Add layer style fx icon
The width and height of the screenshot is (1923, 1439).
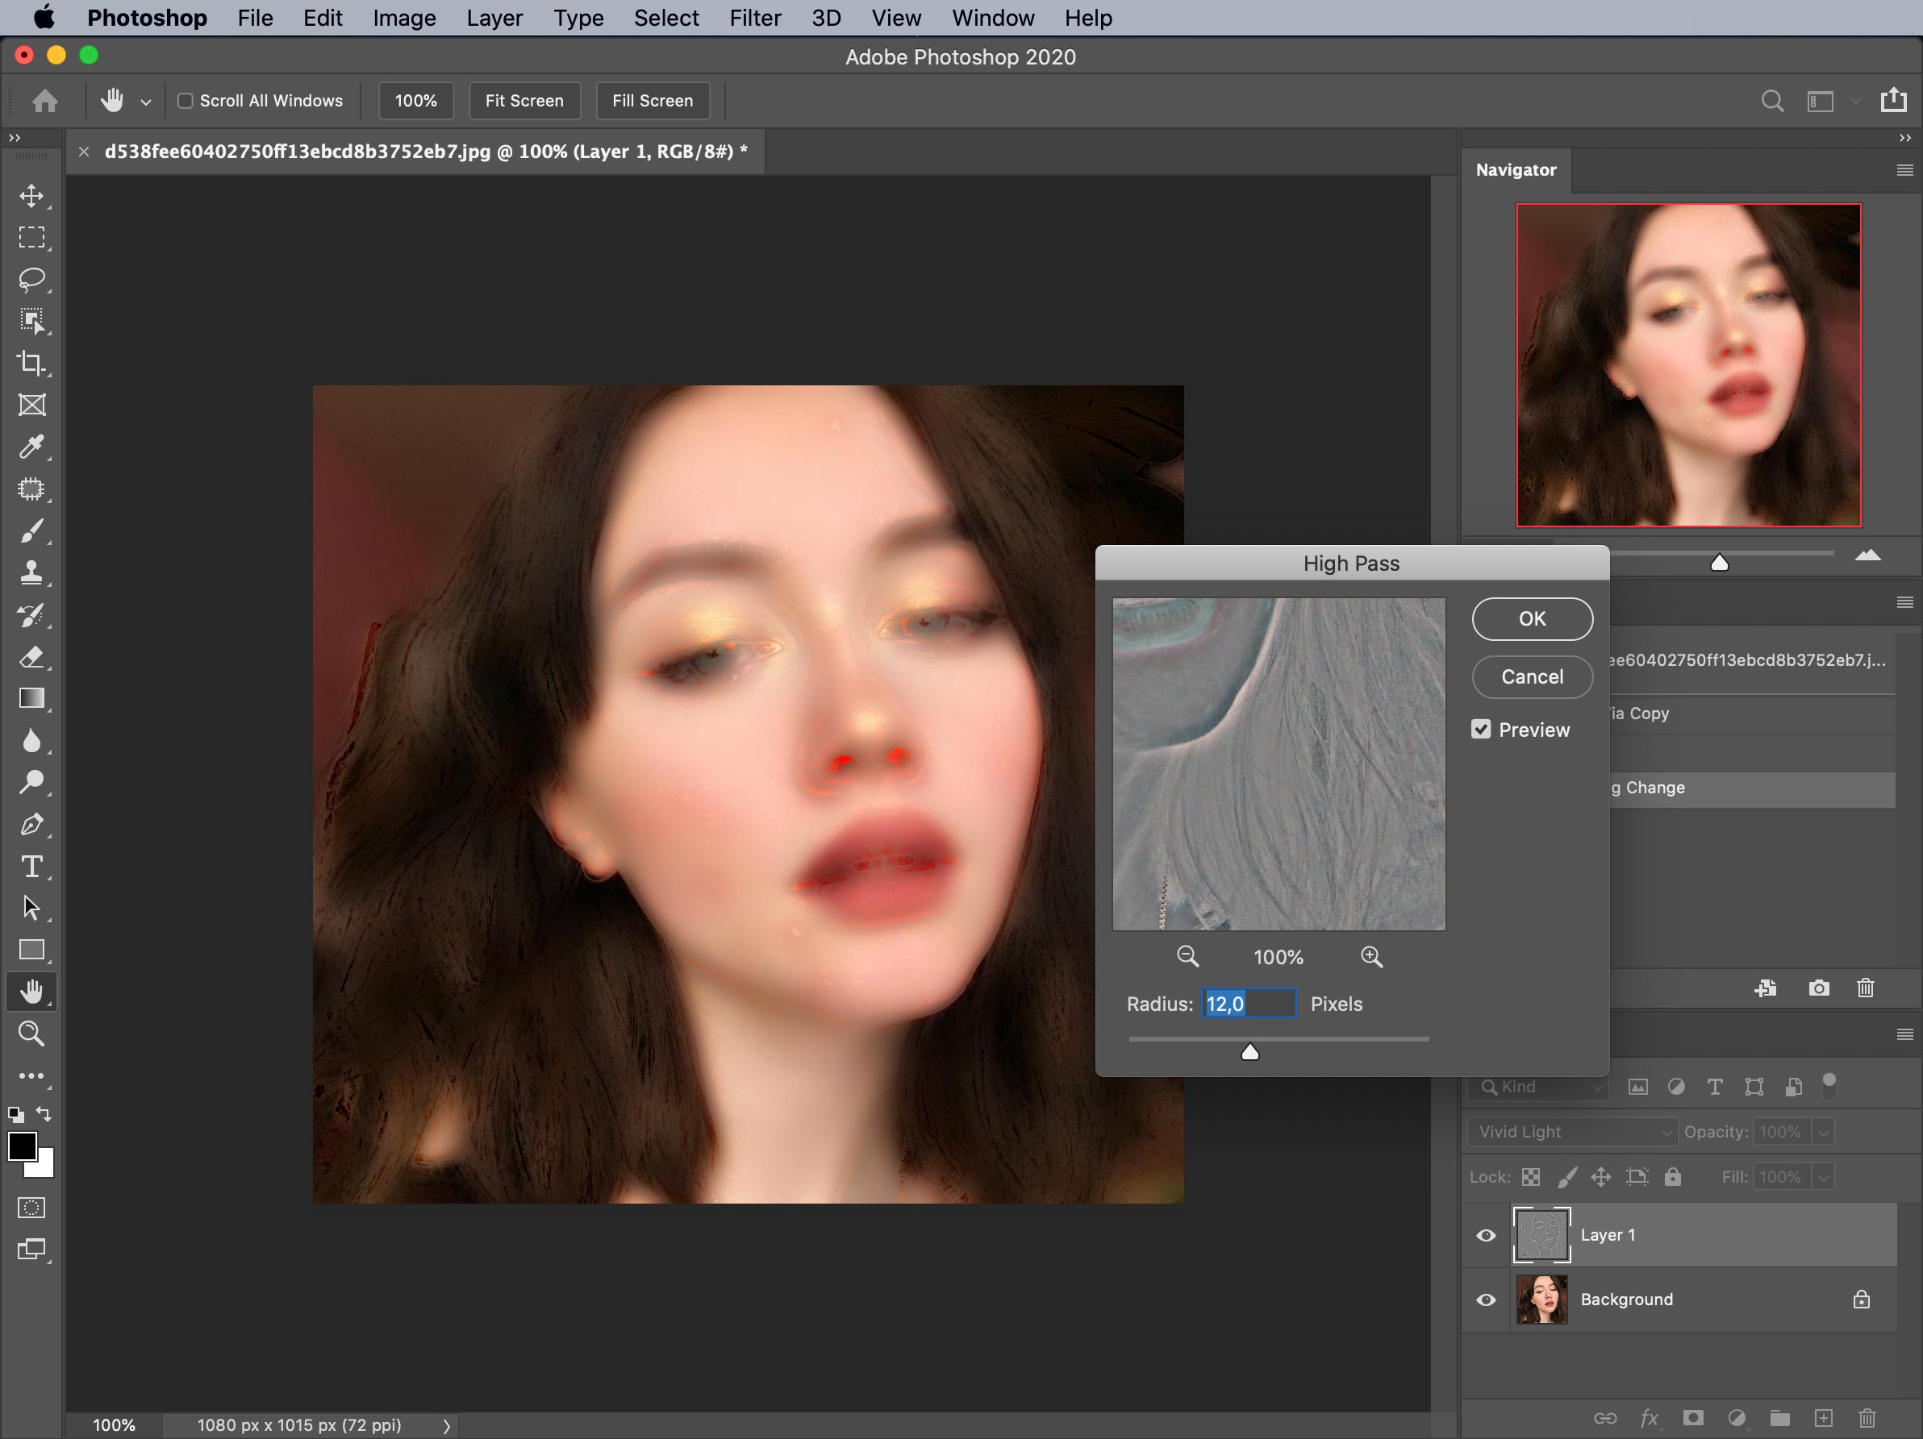[1650, 1418]
